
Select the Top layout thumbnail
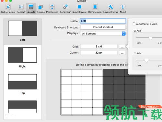click(22, 82)
